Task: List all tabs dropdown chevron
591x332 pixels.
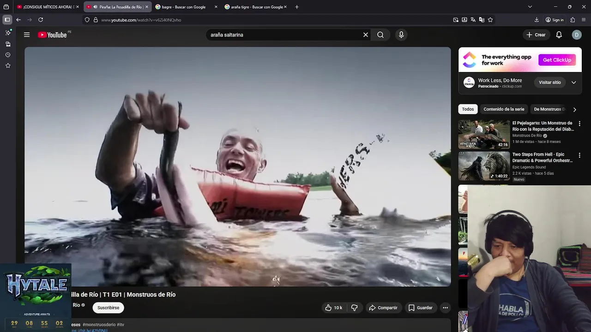Action: tap(530, 7)
